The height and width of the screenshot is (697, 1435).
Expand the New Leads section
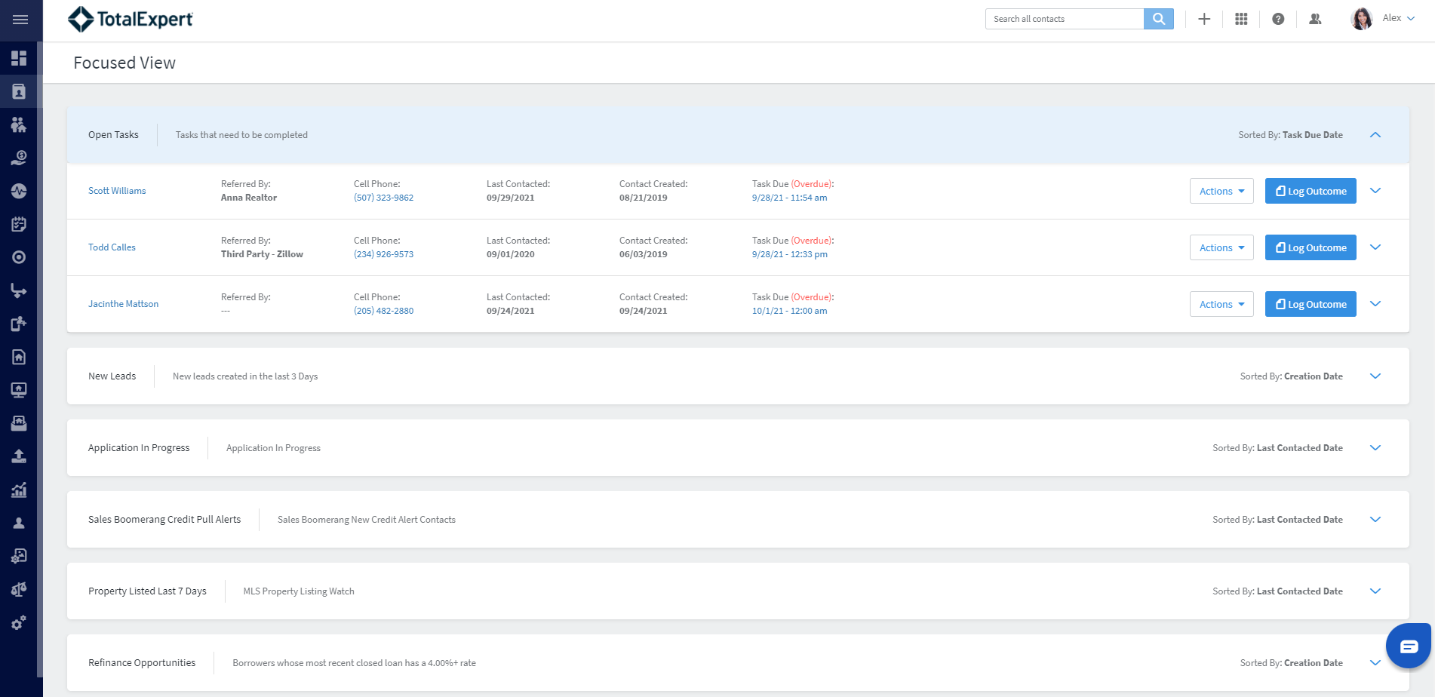coord(1375,376)
